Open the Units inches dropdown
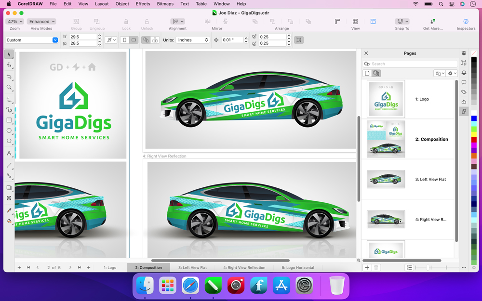482x301 pixels. (192, 40)
